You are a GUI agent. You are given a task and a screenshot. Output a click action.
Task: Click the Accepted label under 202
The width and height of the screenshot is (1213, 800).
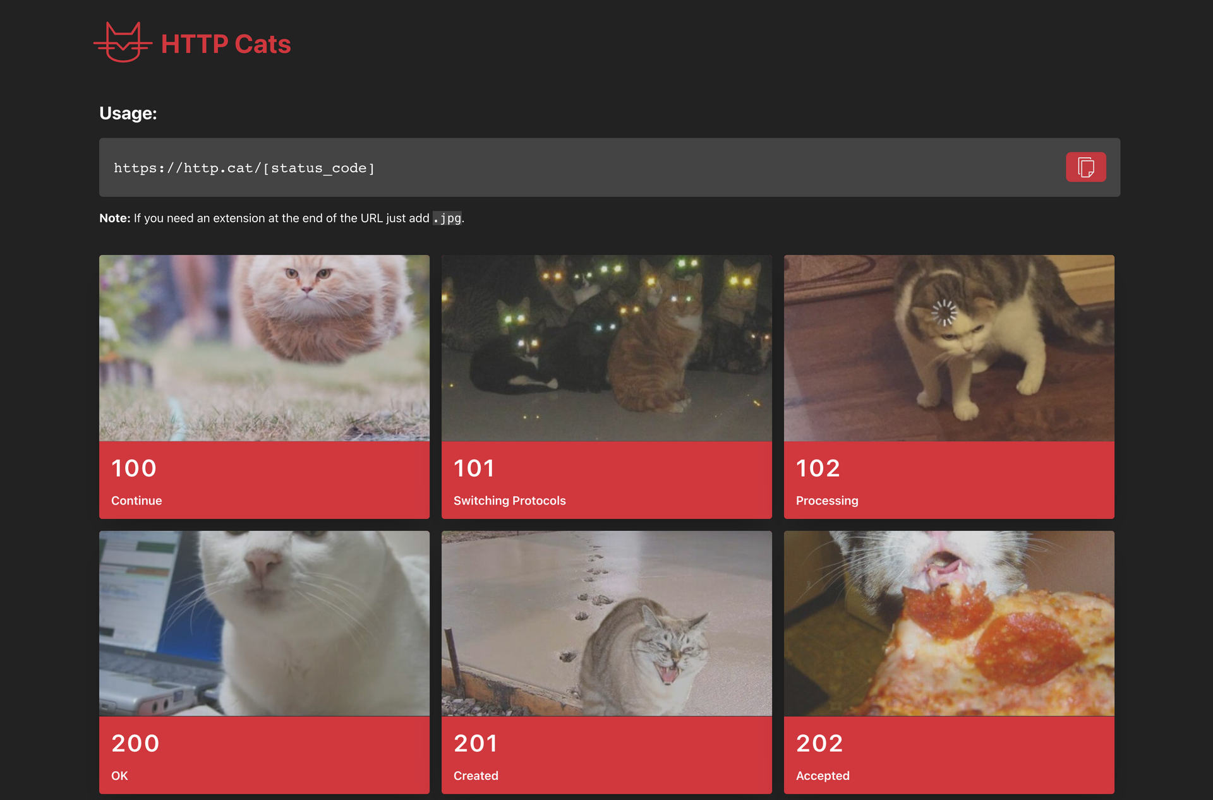(x=822, y=775)
